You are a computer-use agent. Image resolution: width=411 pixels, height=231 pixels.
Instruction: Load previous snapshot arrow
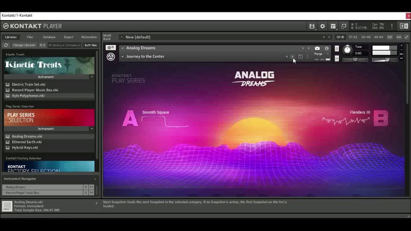(287, 57)
